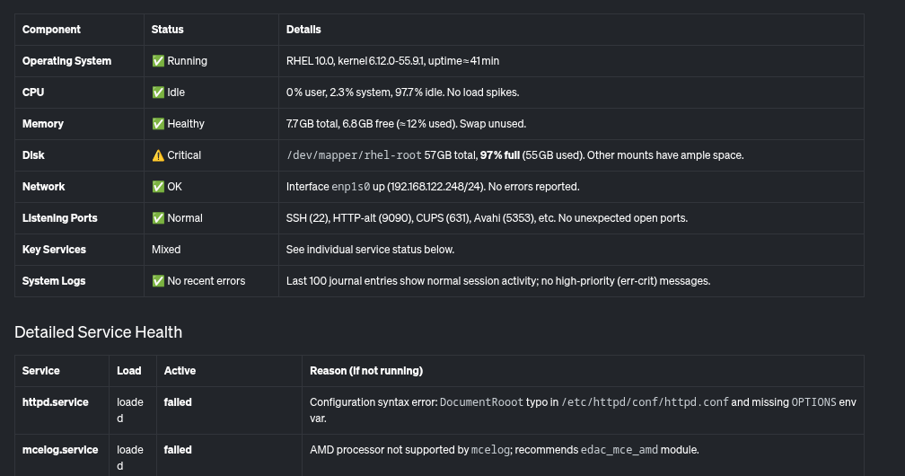
Task: Click the checkmark icon beside Healthy
Action: [158, 124]
